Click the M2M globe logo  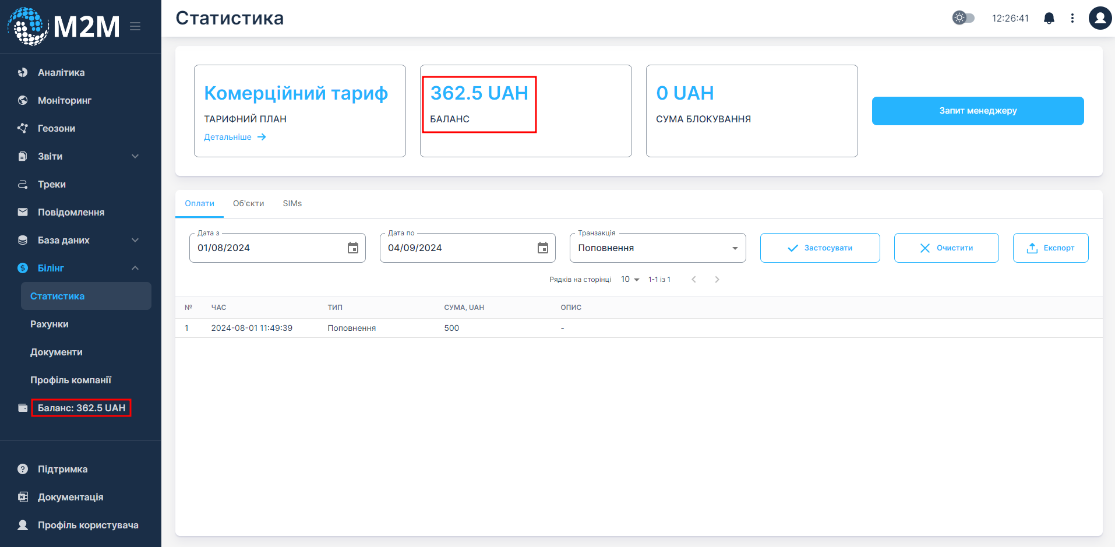(28, 26)
